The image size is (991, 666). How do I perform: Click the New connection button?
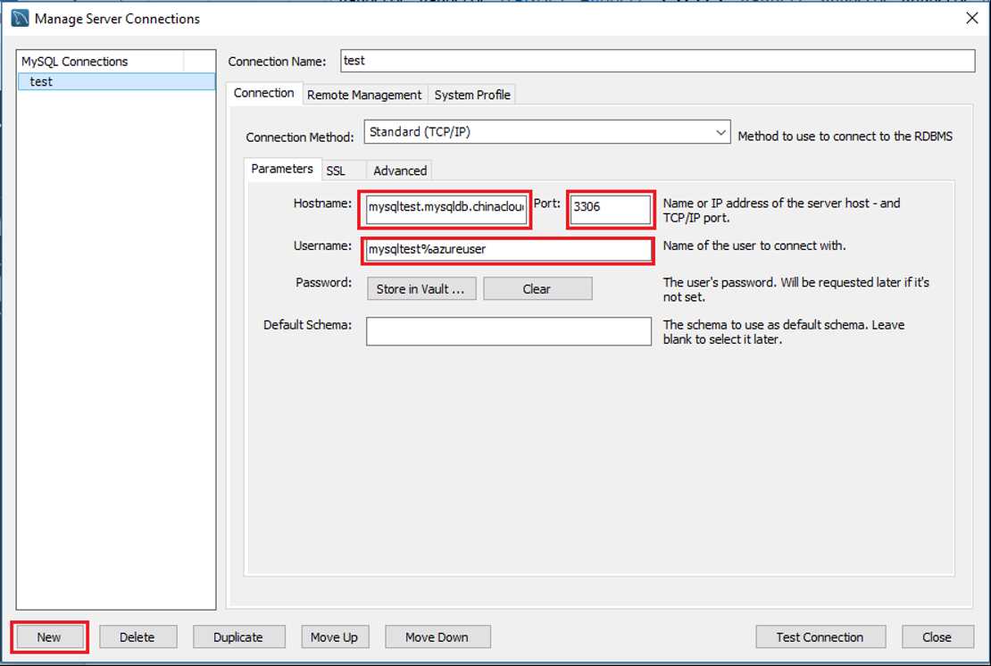[49, 637]
